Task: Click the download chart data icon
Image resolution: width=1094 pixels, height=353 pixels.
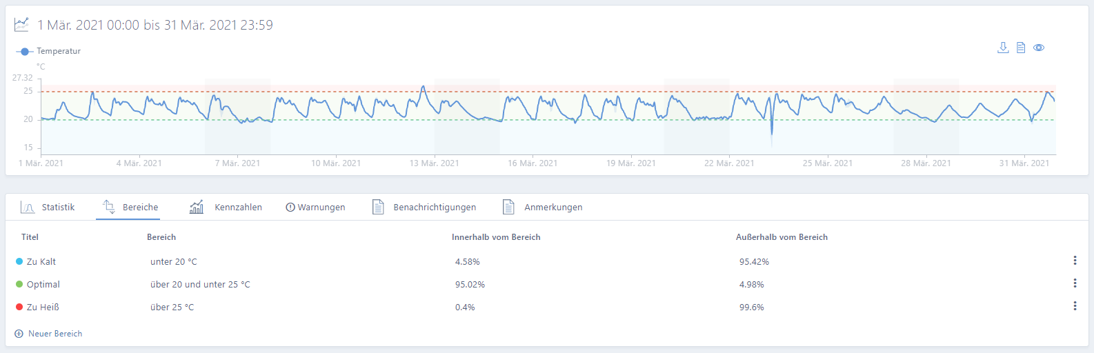Action: click(1003, 48)
